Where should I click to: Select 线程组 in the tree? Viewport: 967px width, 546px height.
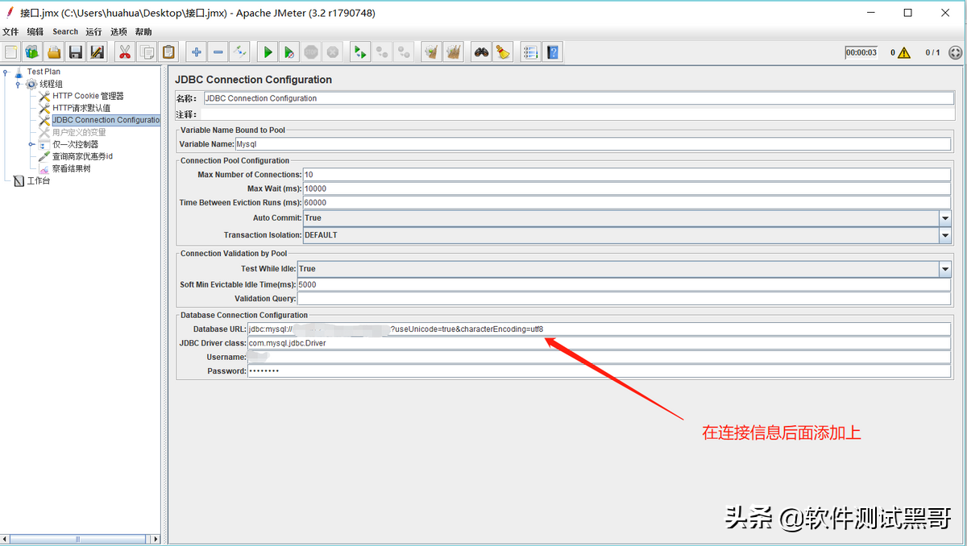51,84
